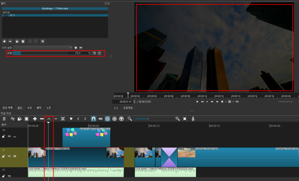This screenshot has height=181, width=299.
Task: Toggle Ripple All Tracks asterisk button
Action: [x=114, y=119]
